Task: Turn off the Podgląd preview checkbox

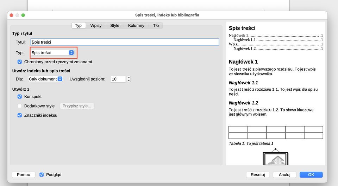Action: (x=42, y=175)
